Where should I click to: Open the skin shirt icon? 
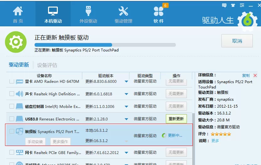[x=233, y=5]
